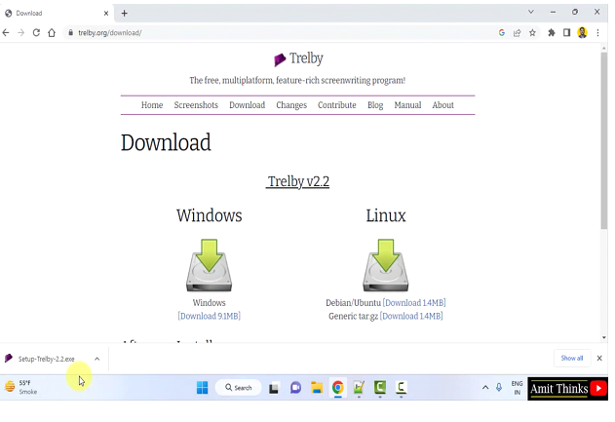Click the Generic tar.gz Download 1.4MB link

click(x=411, y=316)
